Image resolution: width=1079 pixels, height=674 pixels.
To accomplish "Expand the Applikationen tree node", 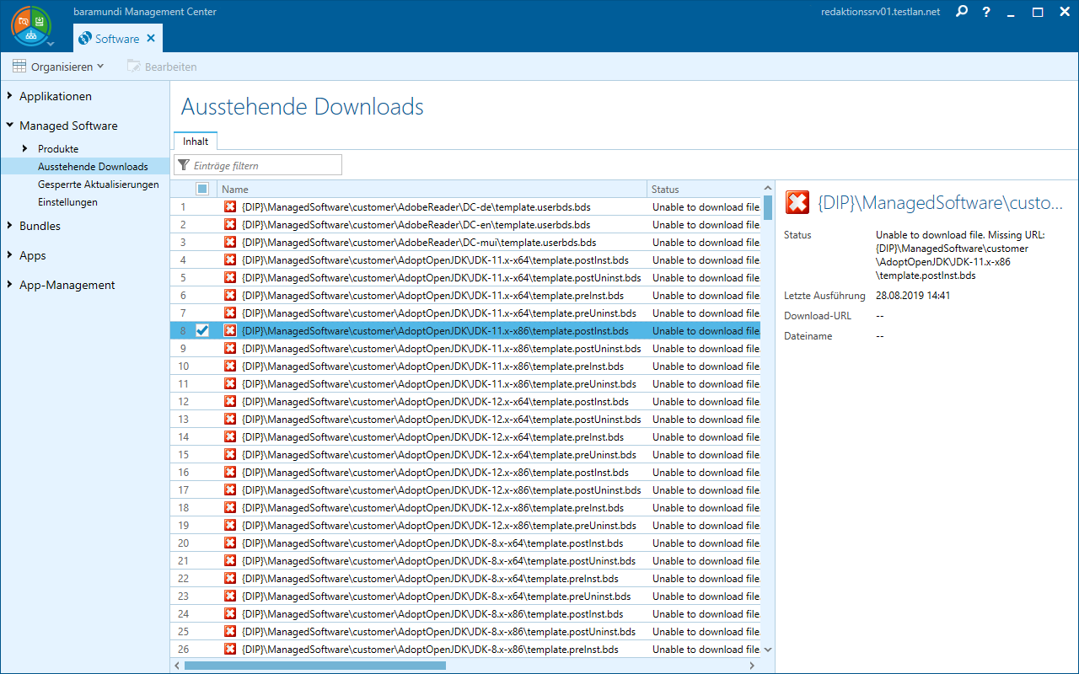I will 9,96.
